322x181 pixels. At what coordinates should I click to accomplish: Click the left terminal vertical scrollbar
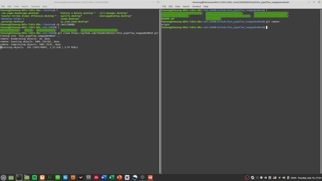[x=160, y=92]
